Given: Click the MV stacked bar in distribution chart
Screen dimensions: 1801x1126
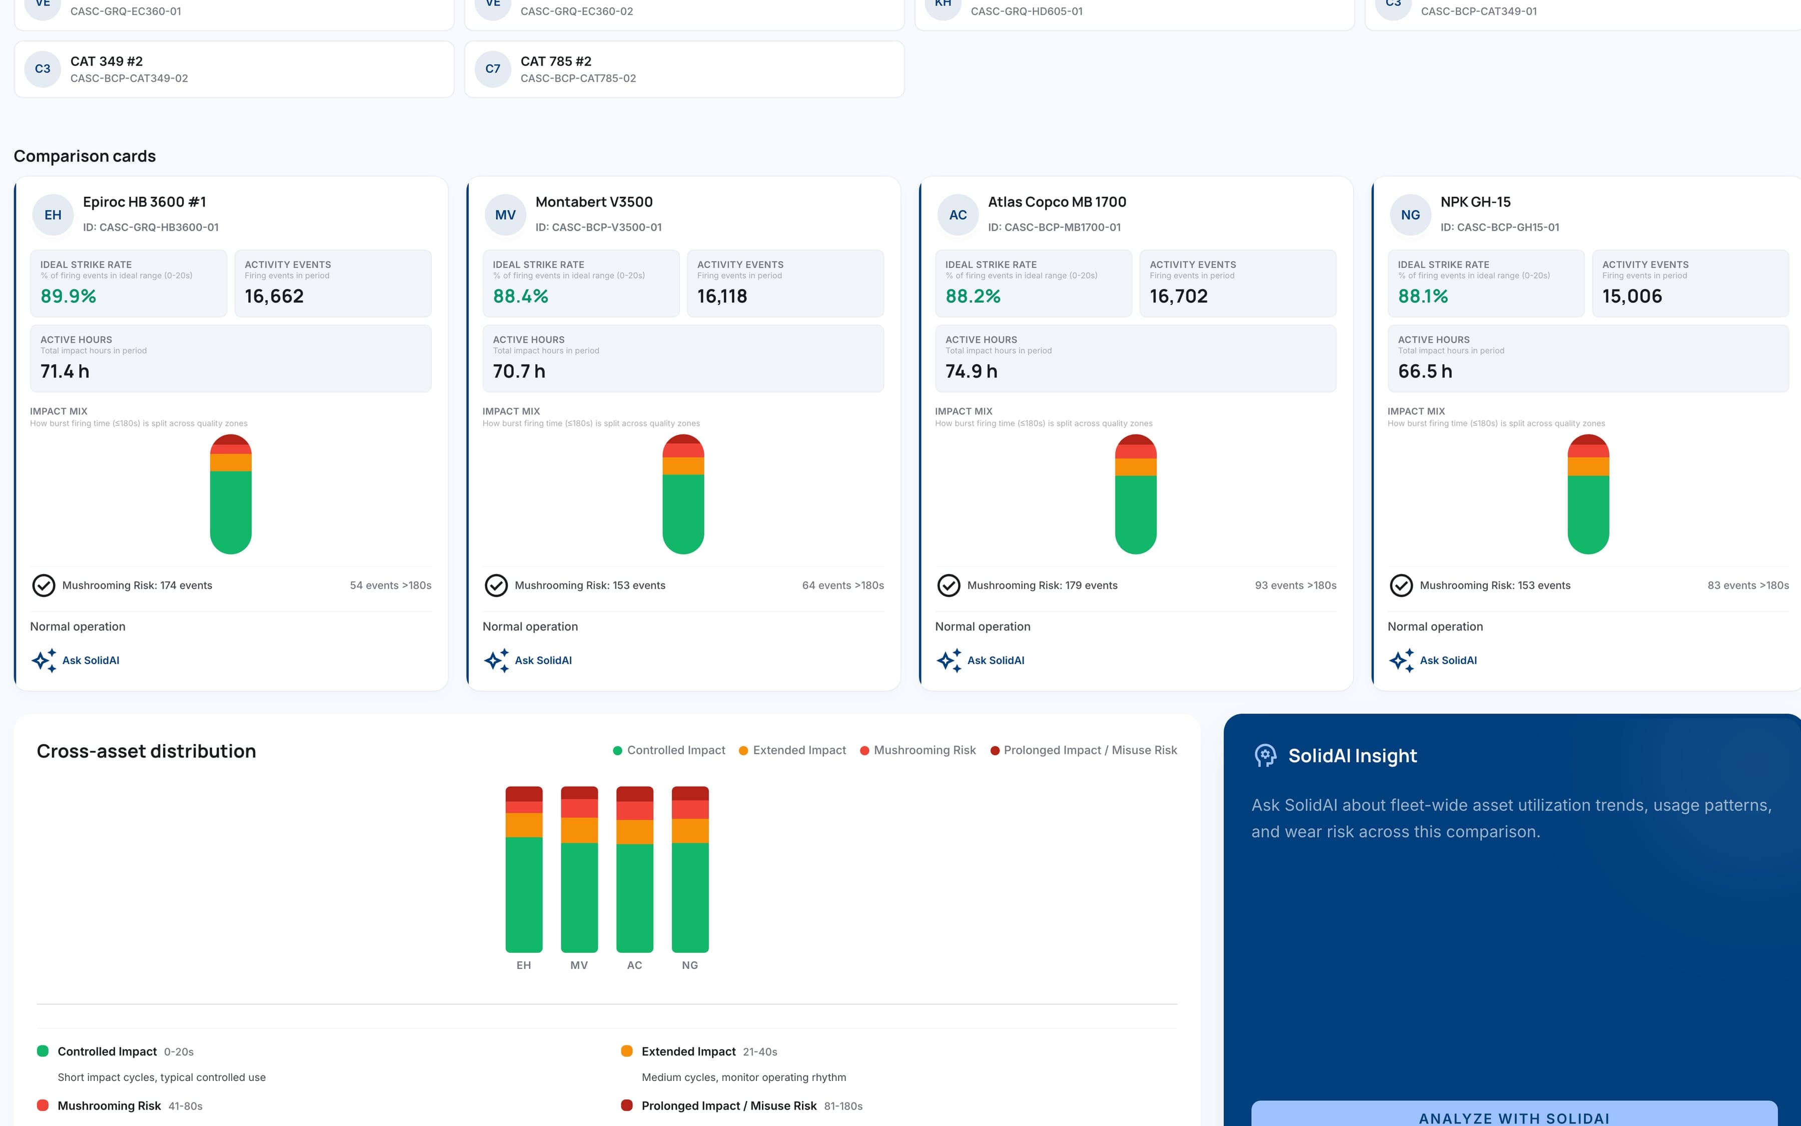Looking at the screenshot, I should (579, 869).
